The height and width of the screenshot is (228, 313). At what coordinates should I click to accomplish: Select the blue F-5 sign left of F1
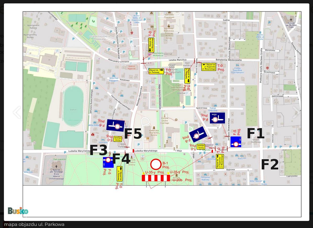236,142
